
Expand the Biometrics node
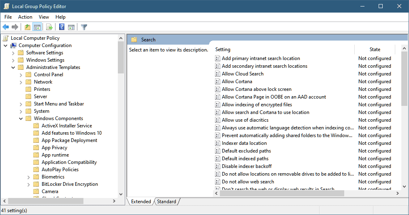[29, 177]
